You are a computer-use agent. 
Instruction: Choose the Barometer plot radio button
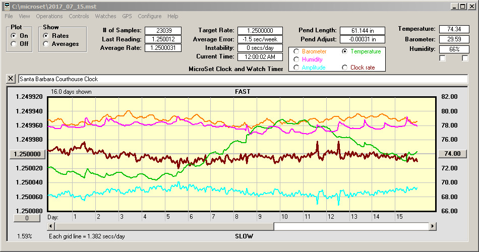[296, 51]
